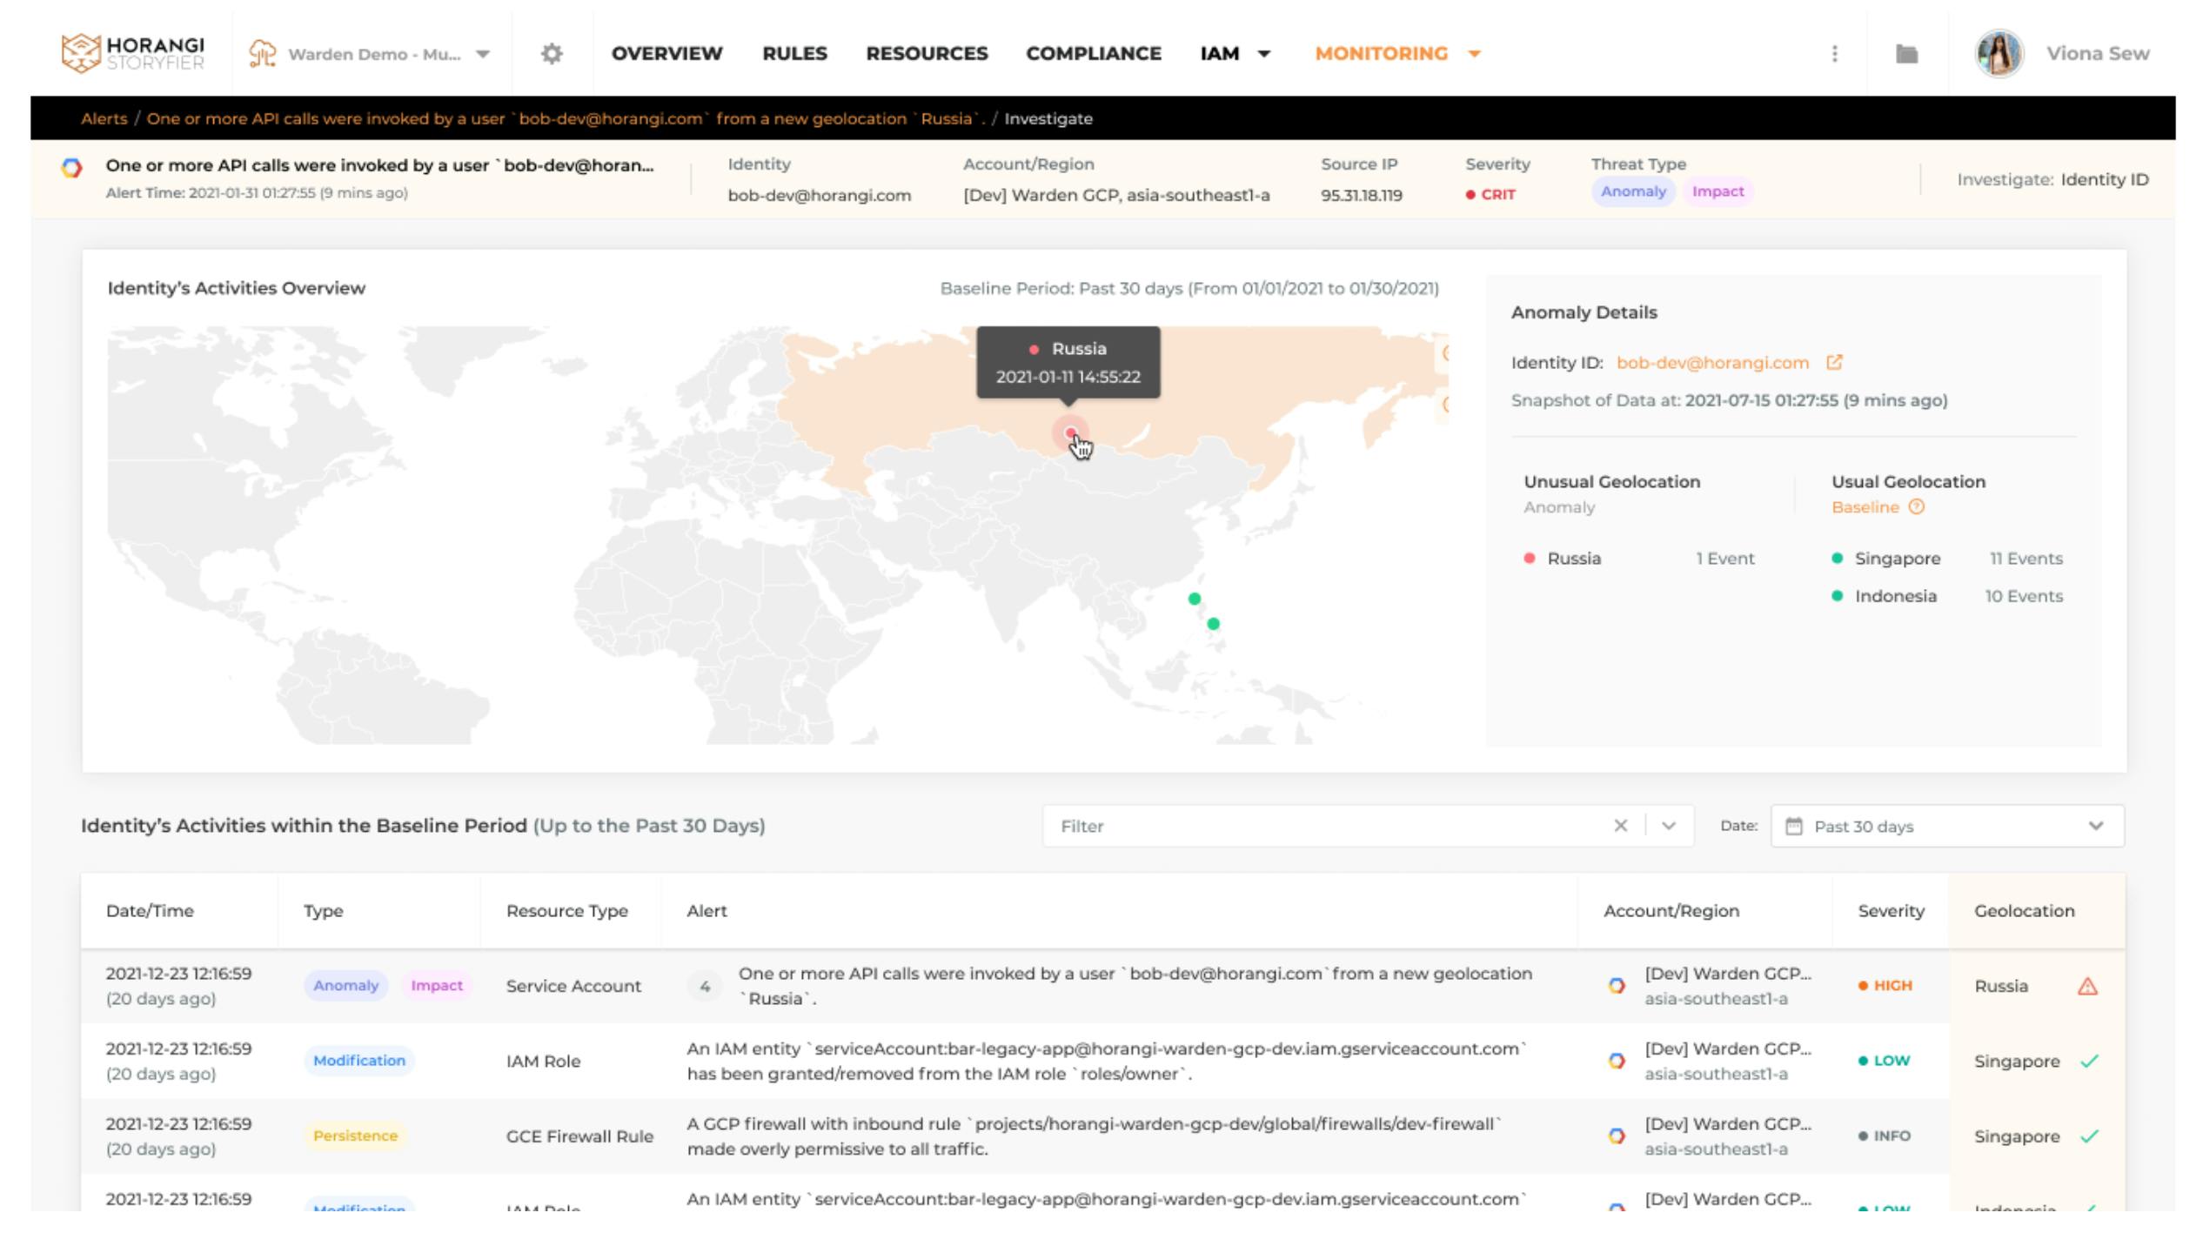This screenshot has width=2203, height=1253.
Task: Open the RULES menu tab
Action: coord(794,51)
